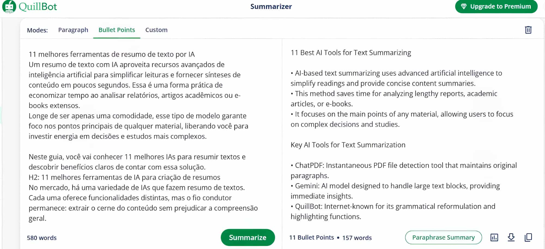Image resolution: width=545 pixels, height=249 pixels.
Task: Open summary statistics bar chart icon
Action: [x=494, y=237]
